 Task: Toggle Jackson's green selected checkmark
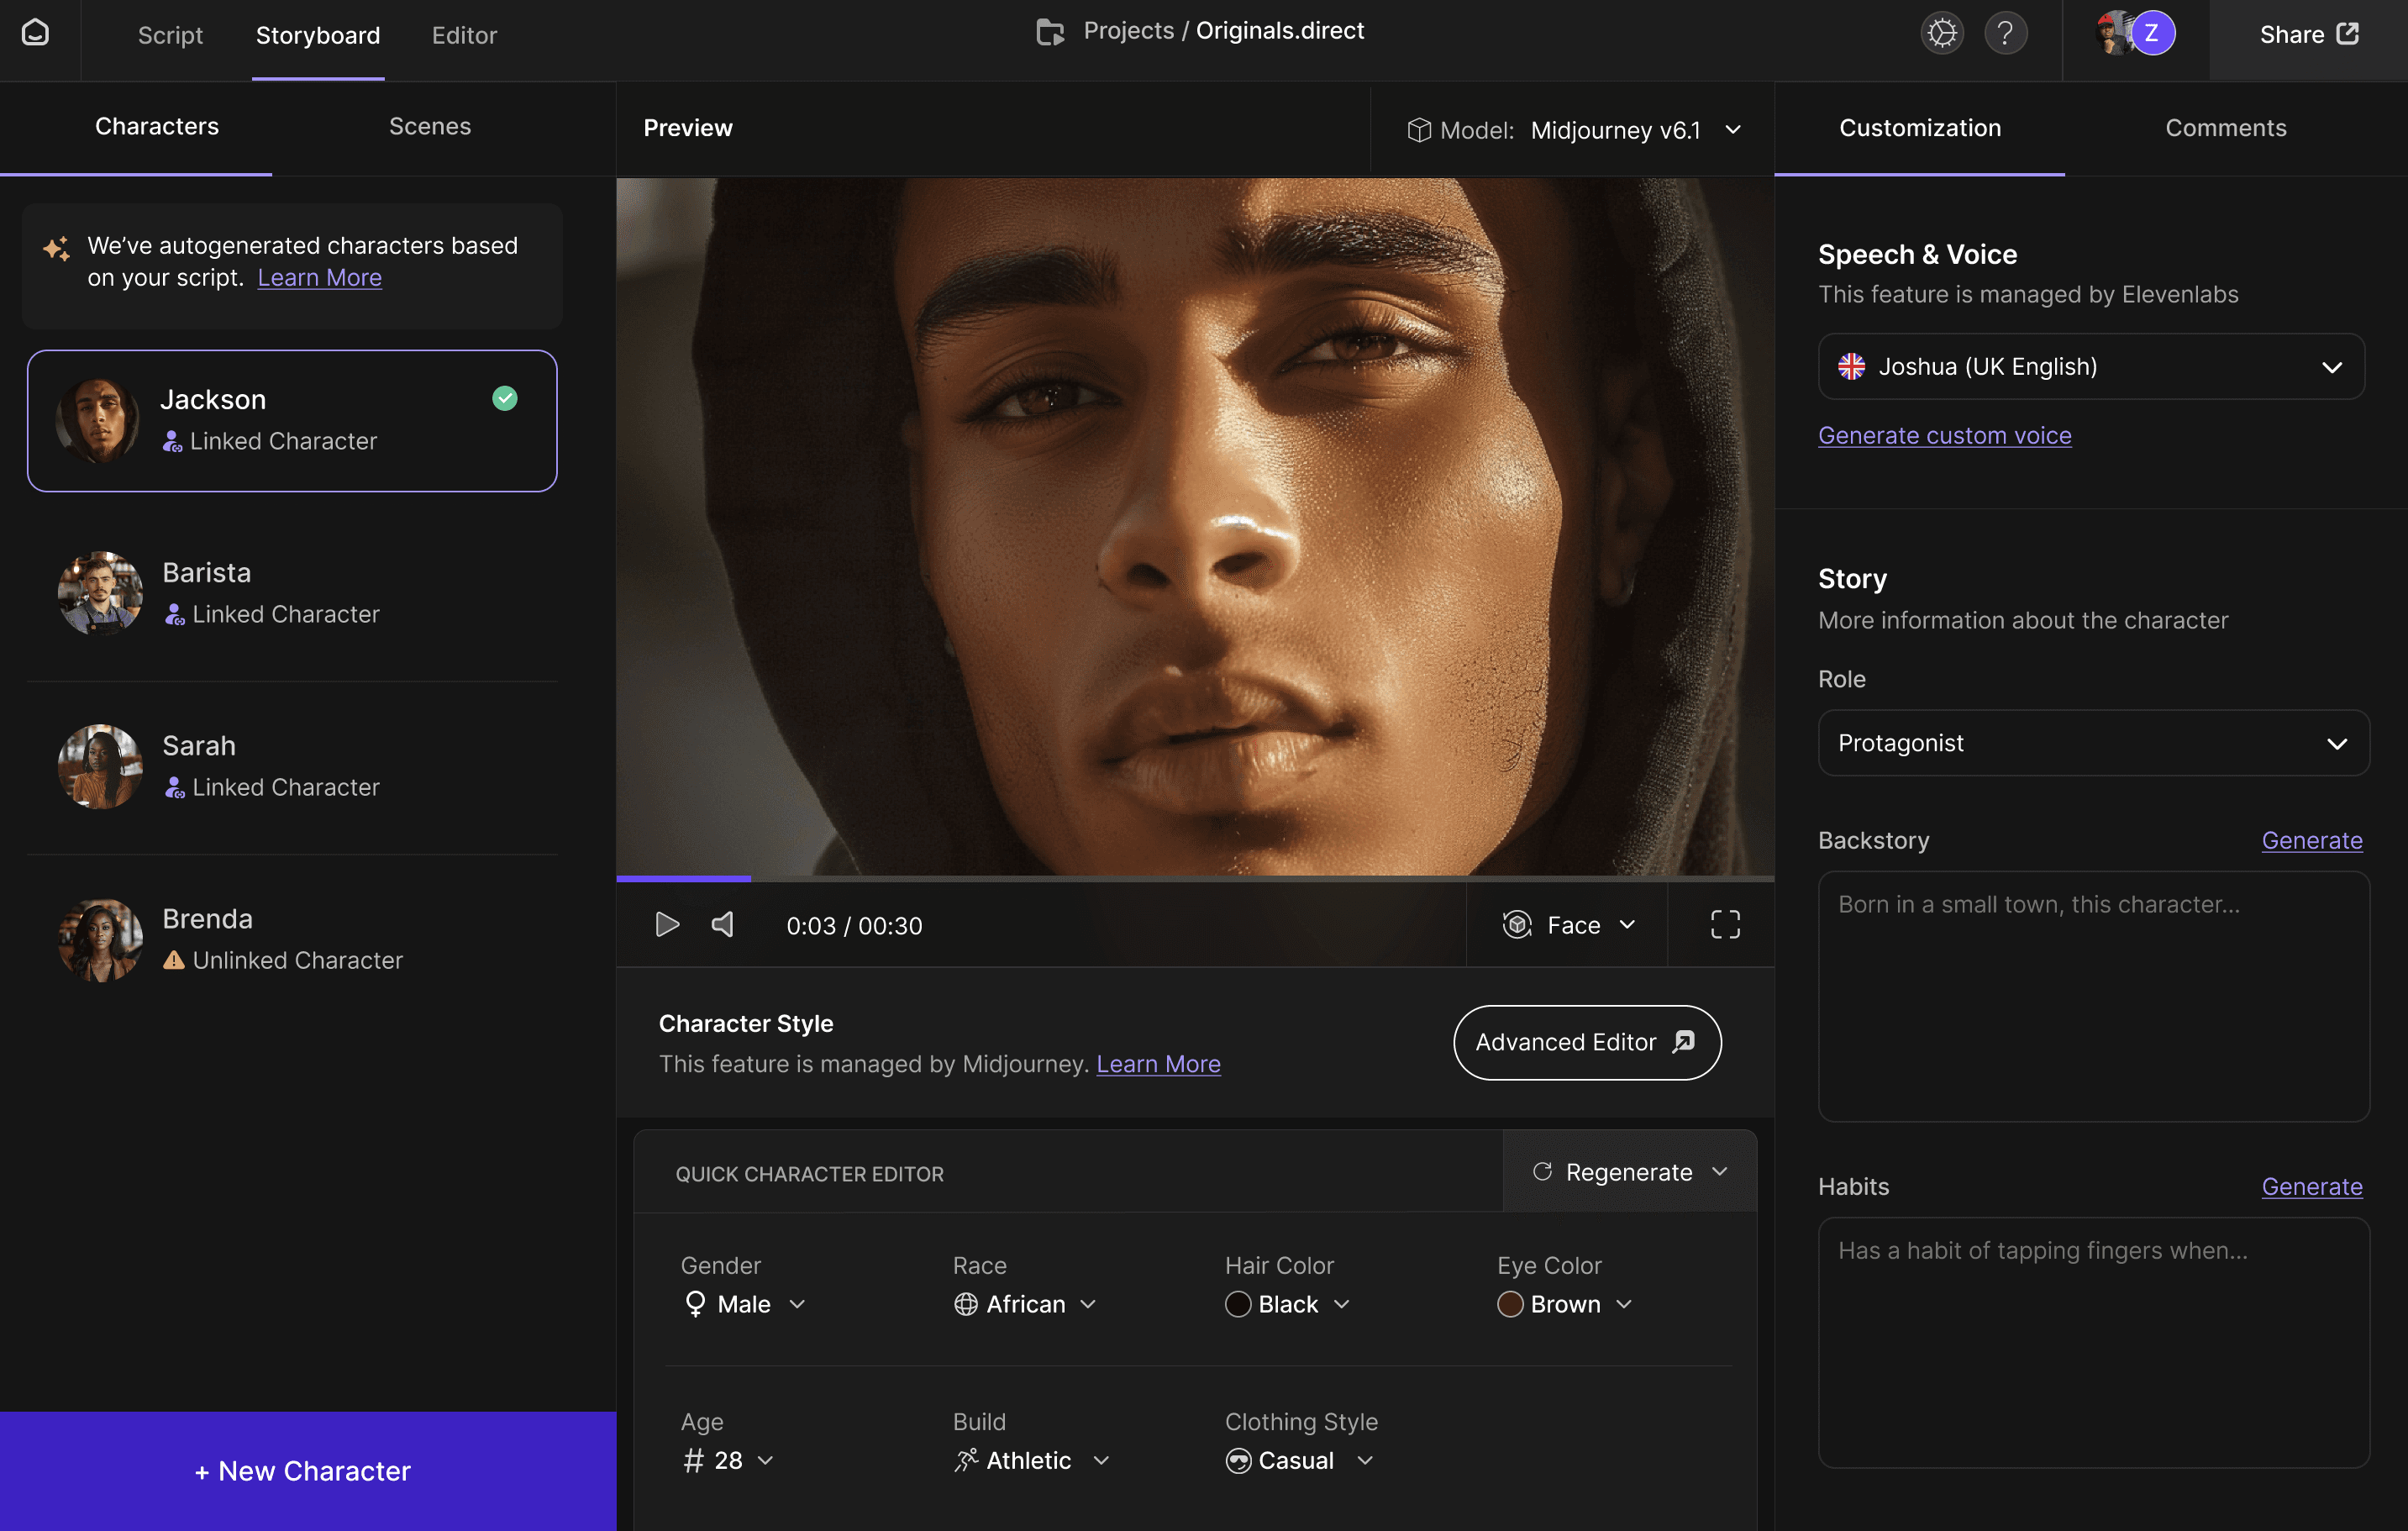(505, 398)
